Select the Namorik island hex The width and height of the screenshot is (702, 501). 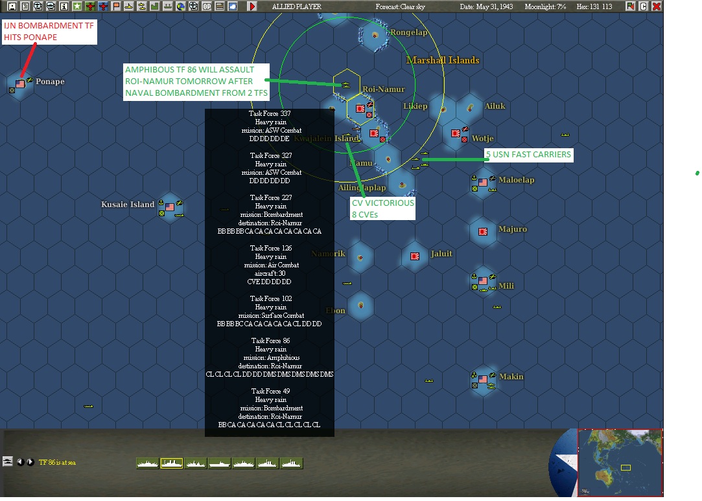(x=360, y=257)
